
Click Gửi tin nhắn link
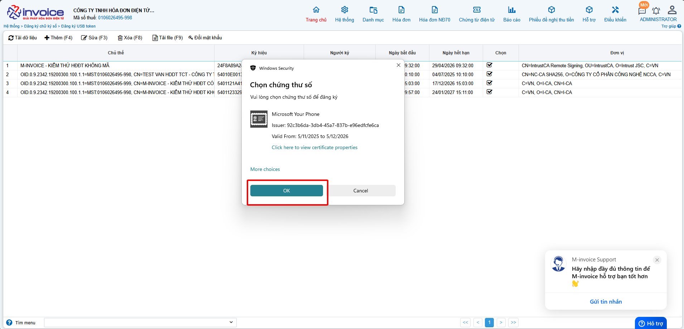click(x=606, y=301)
